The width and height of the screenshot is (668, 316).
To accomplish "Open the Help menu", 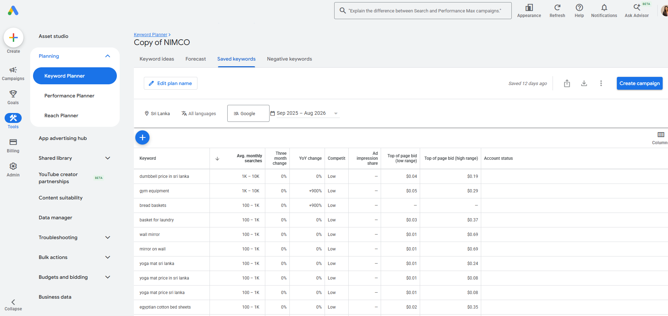I will point(579,11).
